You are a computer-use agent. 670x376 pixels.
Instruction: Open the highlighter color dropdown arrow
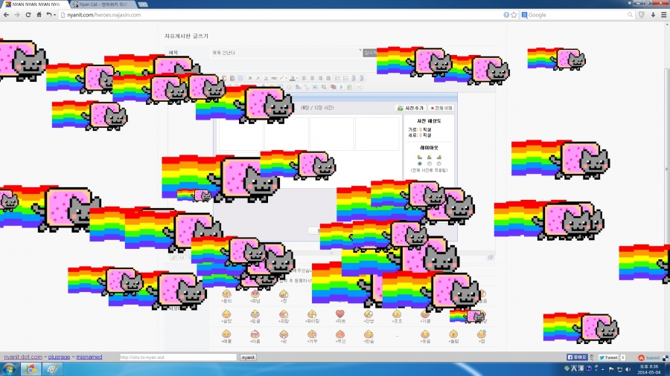[x=286, y=78]
